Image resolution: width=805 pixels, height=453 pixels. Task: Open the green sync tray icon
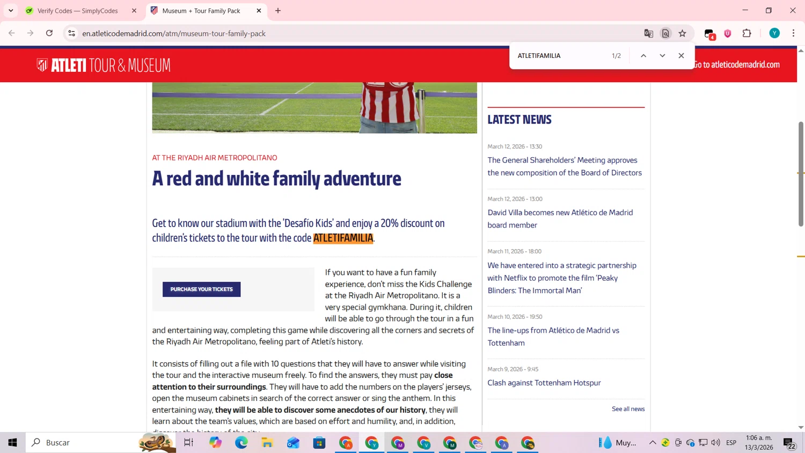click(x=665, y=443)
